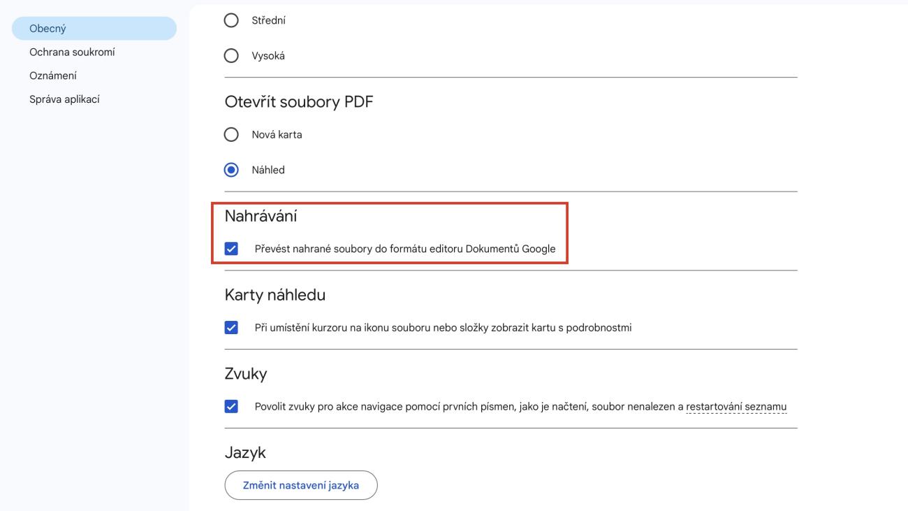The height and width of the screenshot is (511, 908).
Task: Click the Otevřít soubory PDF heading
Action: [299, 102]
